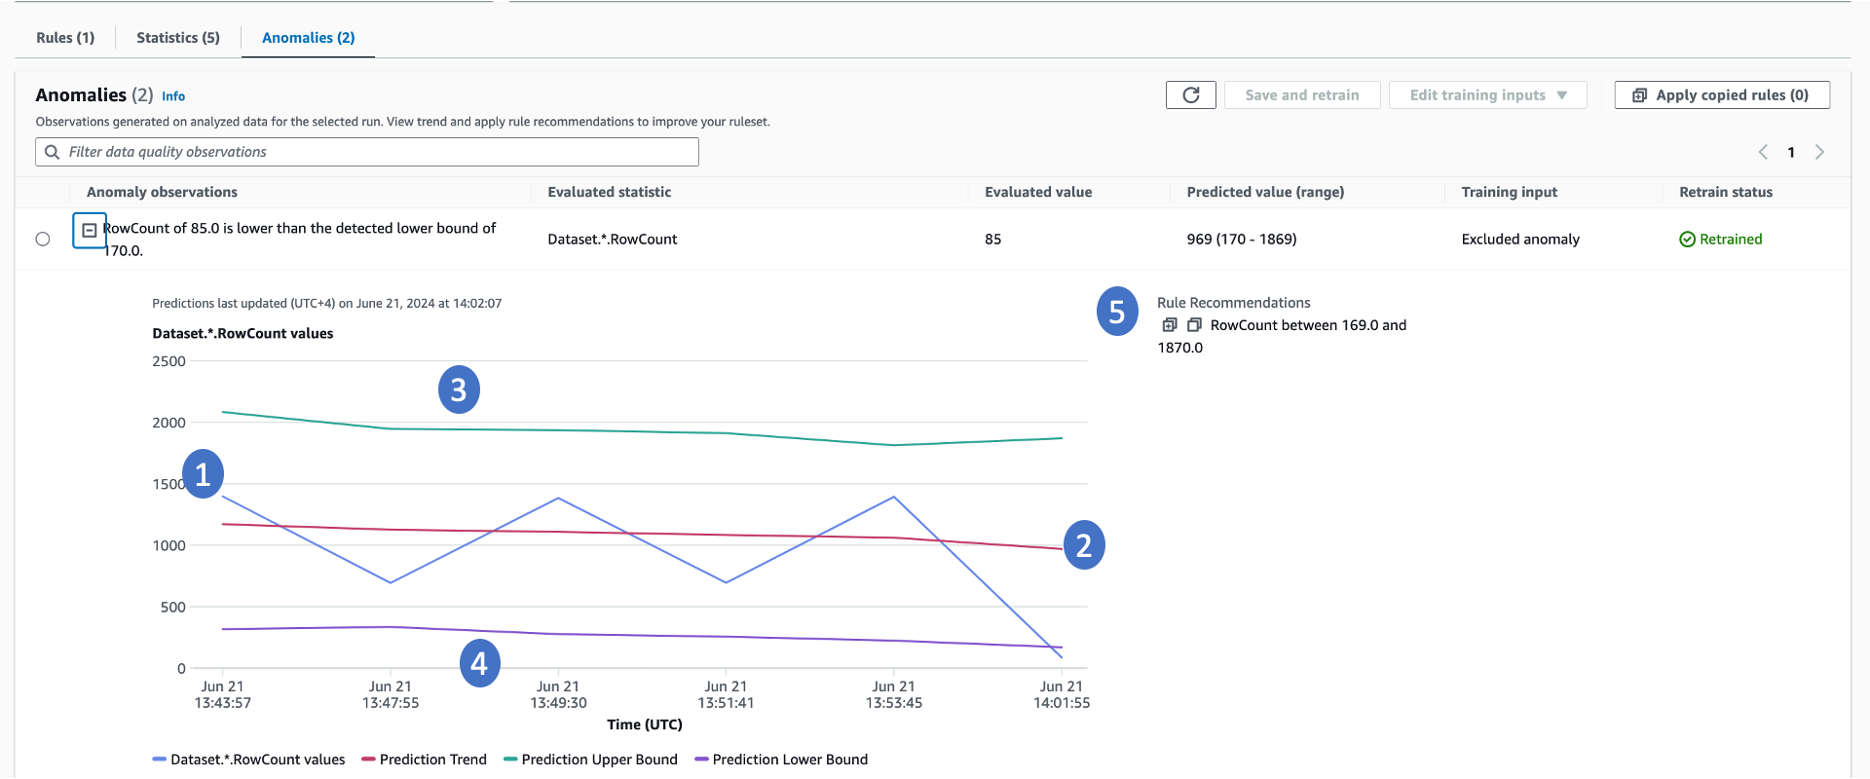Click Save and retrain button
This screenshot has height=779, width=1870.
tap(1301, 94)
